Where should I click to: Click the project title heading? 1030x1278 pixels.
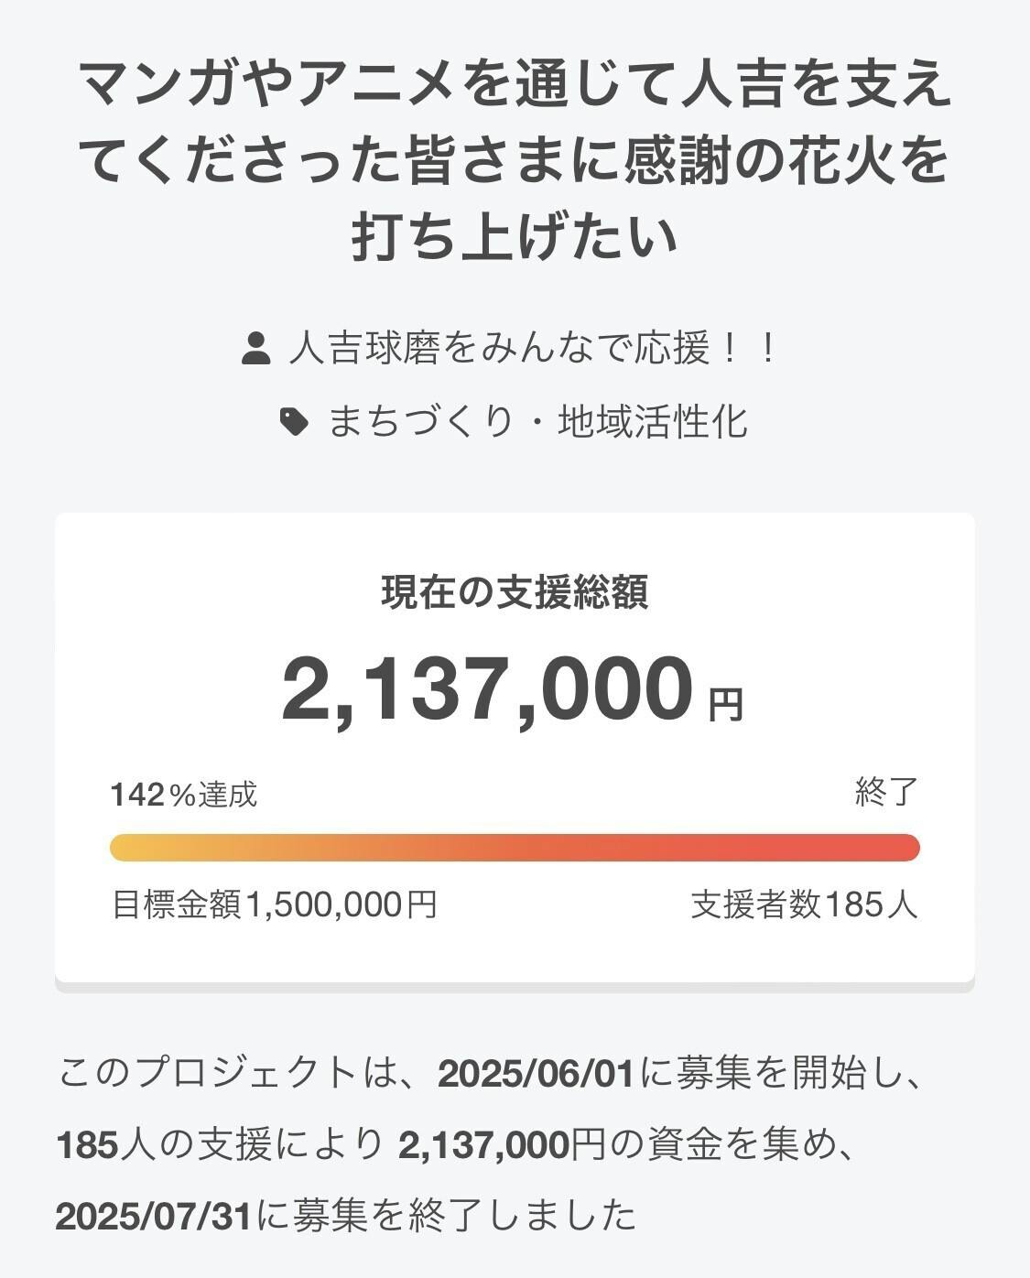click(x=515, y=161)
